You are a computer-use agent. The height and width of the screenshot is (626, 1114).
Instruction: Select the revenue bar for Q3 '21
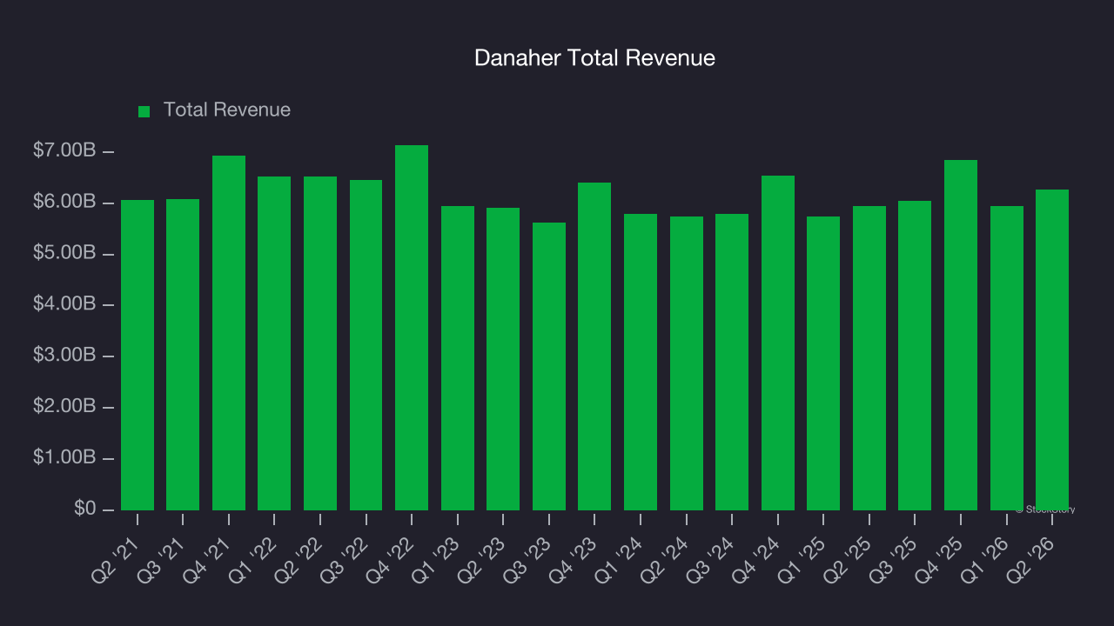click(x=183, y=355)
